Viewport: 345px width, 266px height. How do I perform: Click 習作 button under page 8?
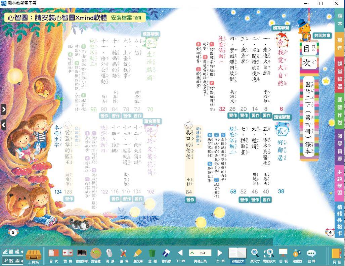[267, 115]
